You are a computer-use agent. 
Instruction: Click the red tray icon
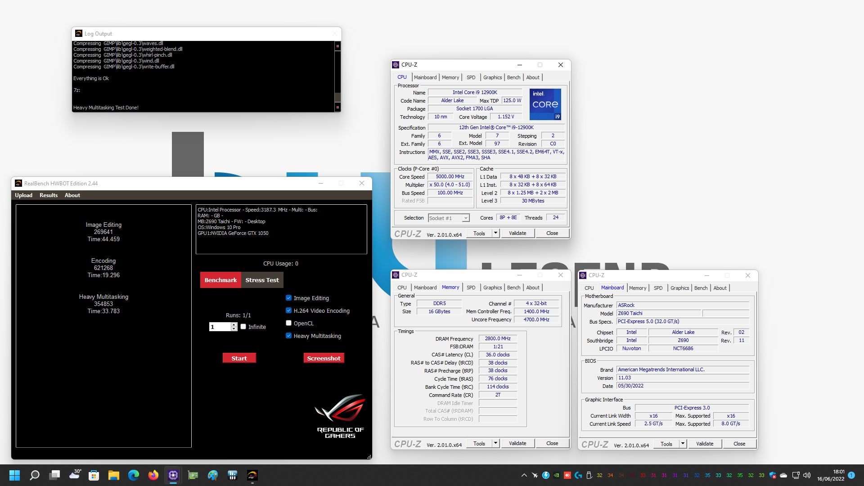(567, 475)
